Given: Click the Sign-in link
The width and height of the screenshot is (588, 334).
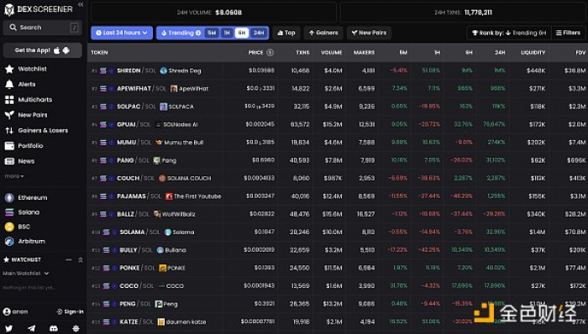Looking at the screenshot, I should click(x=70, y=311).
